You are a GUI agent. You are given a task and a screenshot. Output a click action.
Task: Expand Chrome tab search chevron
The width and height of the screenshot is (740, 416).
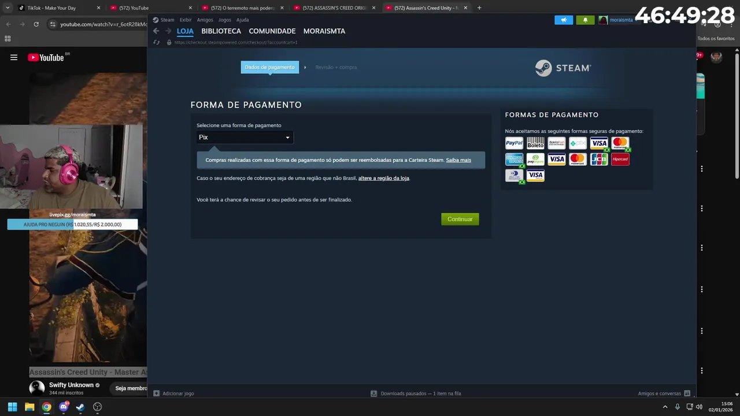click(x=8, y=8)
